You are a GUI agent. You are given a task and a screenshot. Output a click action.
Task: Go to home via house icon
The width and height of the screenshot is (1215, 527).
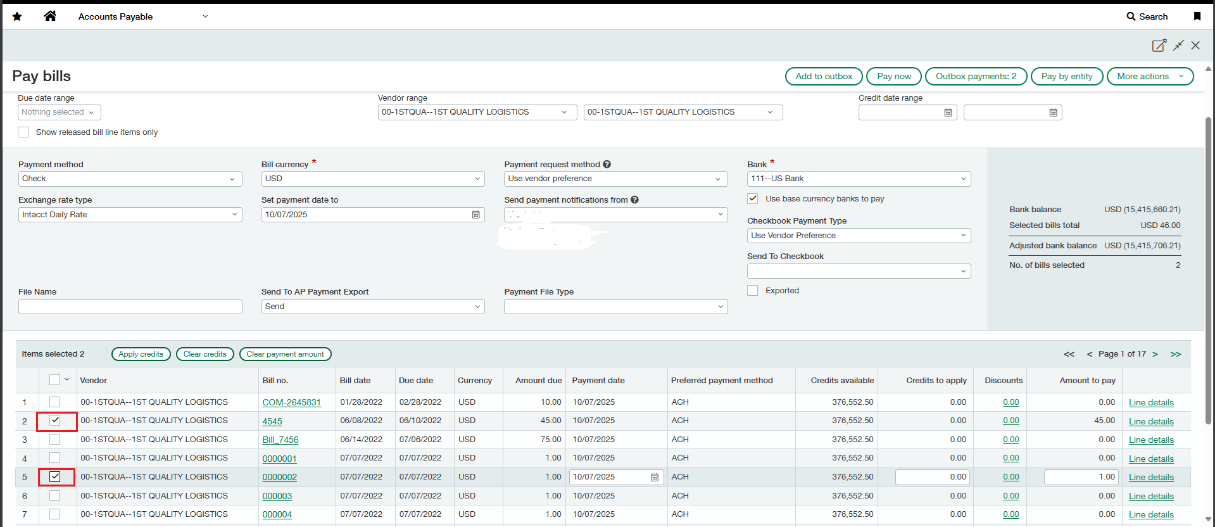(x=50, y=16)
